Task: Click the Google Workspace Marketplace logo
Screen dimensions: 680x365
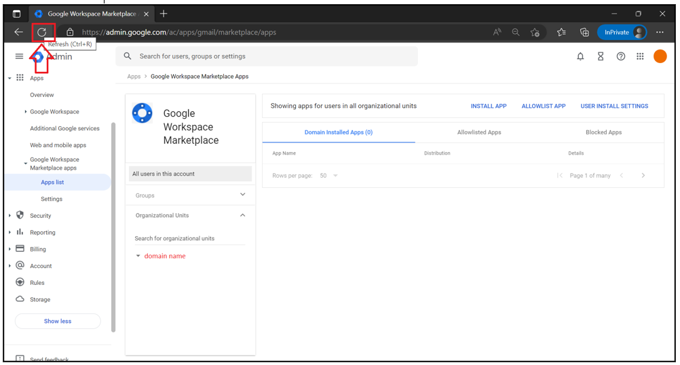Action: tap(143, 113)
